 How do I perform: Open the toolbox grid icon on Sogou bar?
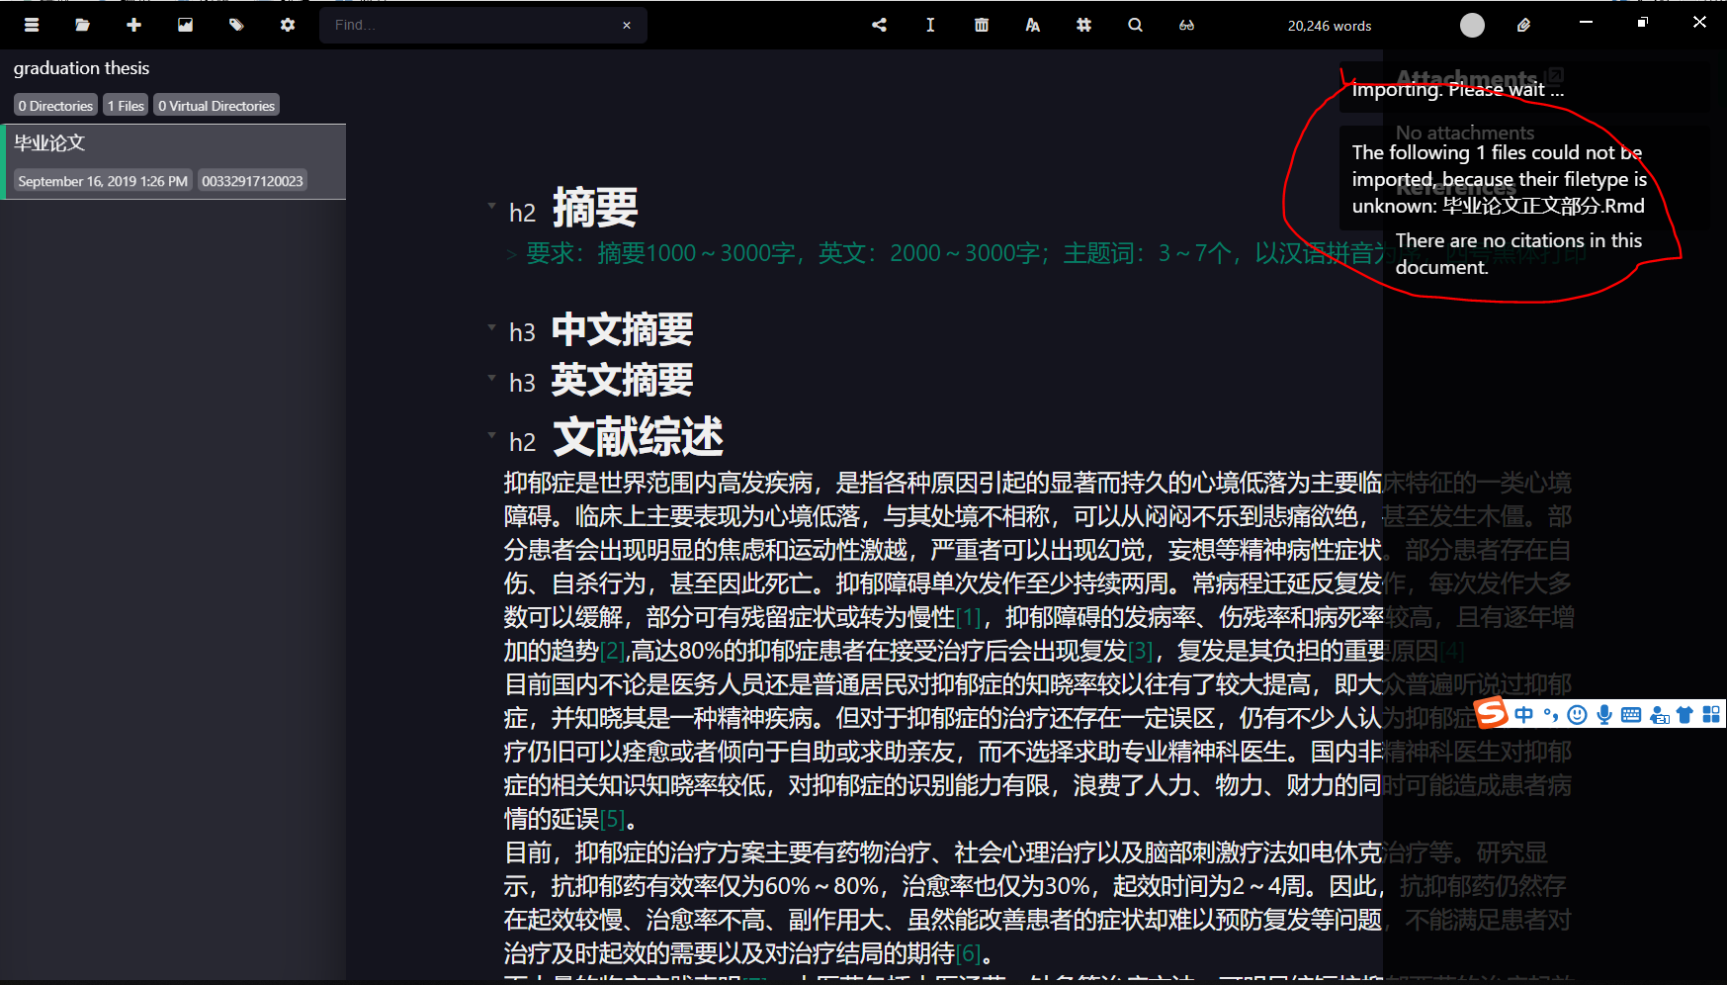[x=1711, y=714]
